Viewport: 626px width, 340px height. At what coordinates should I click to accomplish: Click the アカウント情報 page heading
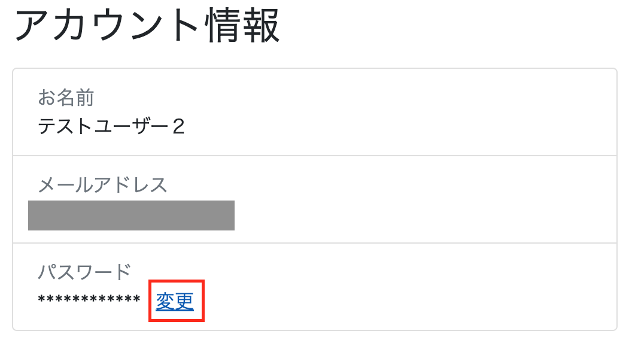coord(147,26)
